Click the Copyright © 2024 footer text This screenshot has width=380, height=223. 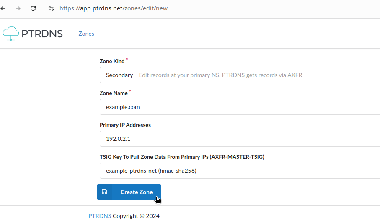point(136,216)
